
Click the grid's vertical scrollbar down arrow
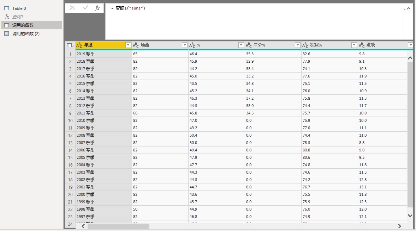point(410,216)
